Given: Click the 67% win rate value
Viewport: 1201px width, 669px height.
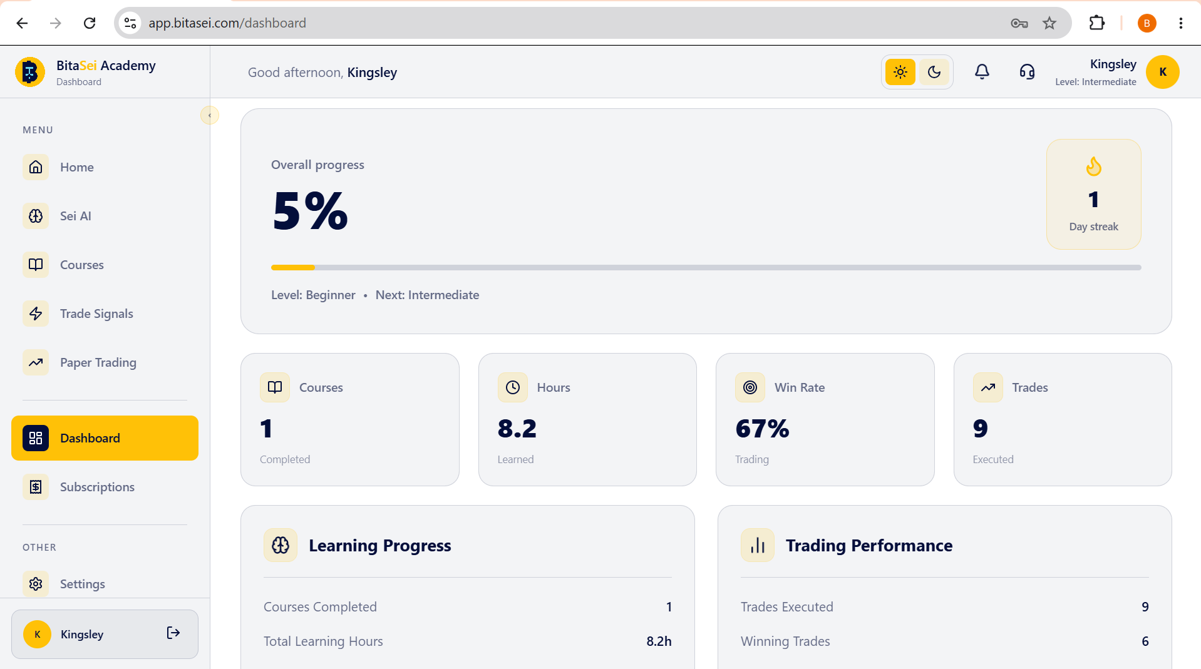Looking at the screenshot, I should 763,429.
